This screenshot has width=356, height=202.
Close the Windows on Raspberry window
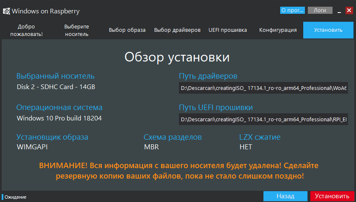pyautogui.click(x=348, y=10)
